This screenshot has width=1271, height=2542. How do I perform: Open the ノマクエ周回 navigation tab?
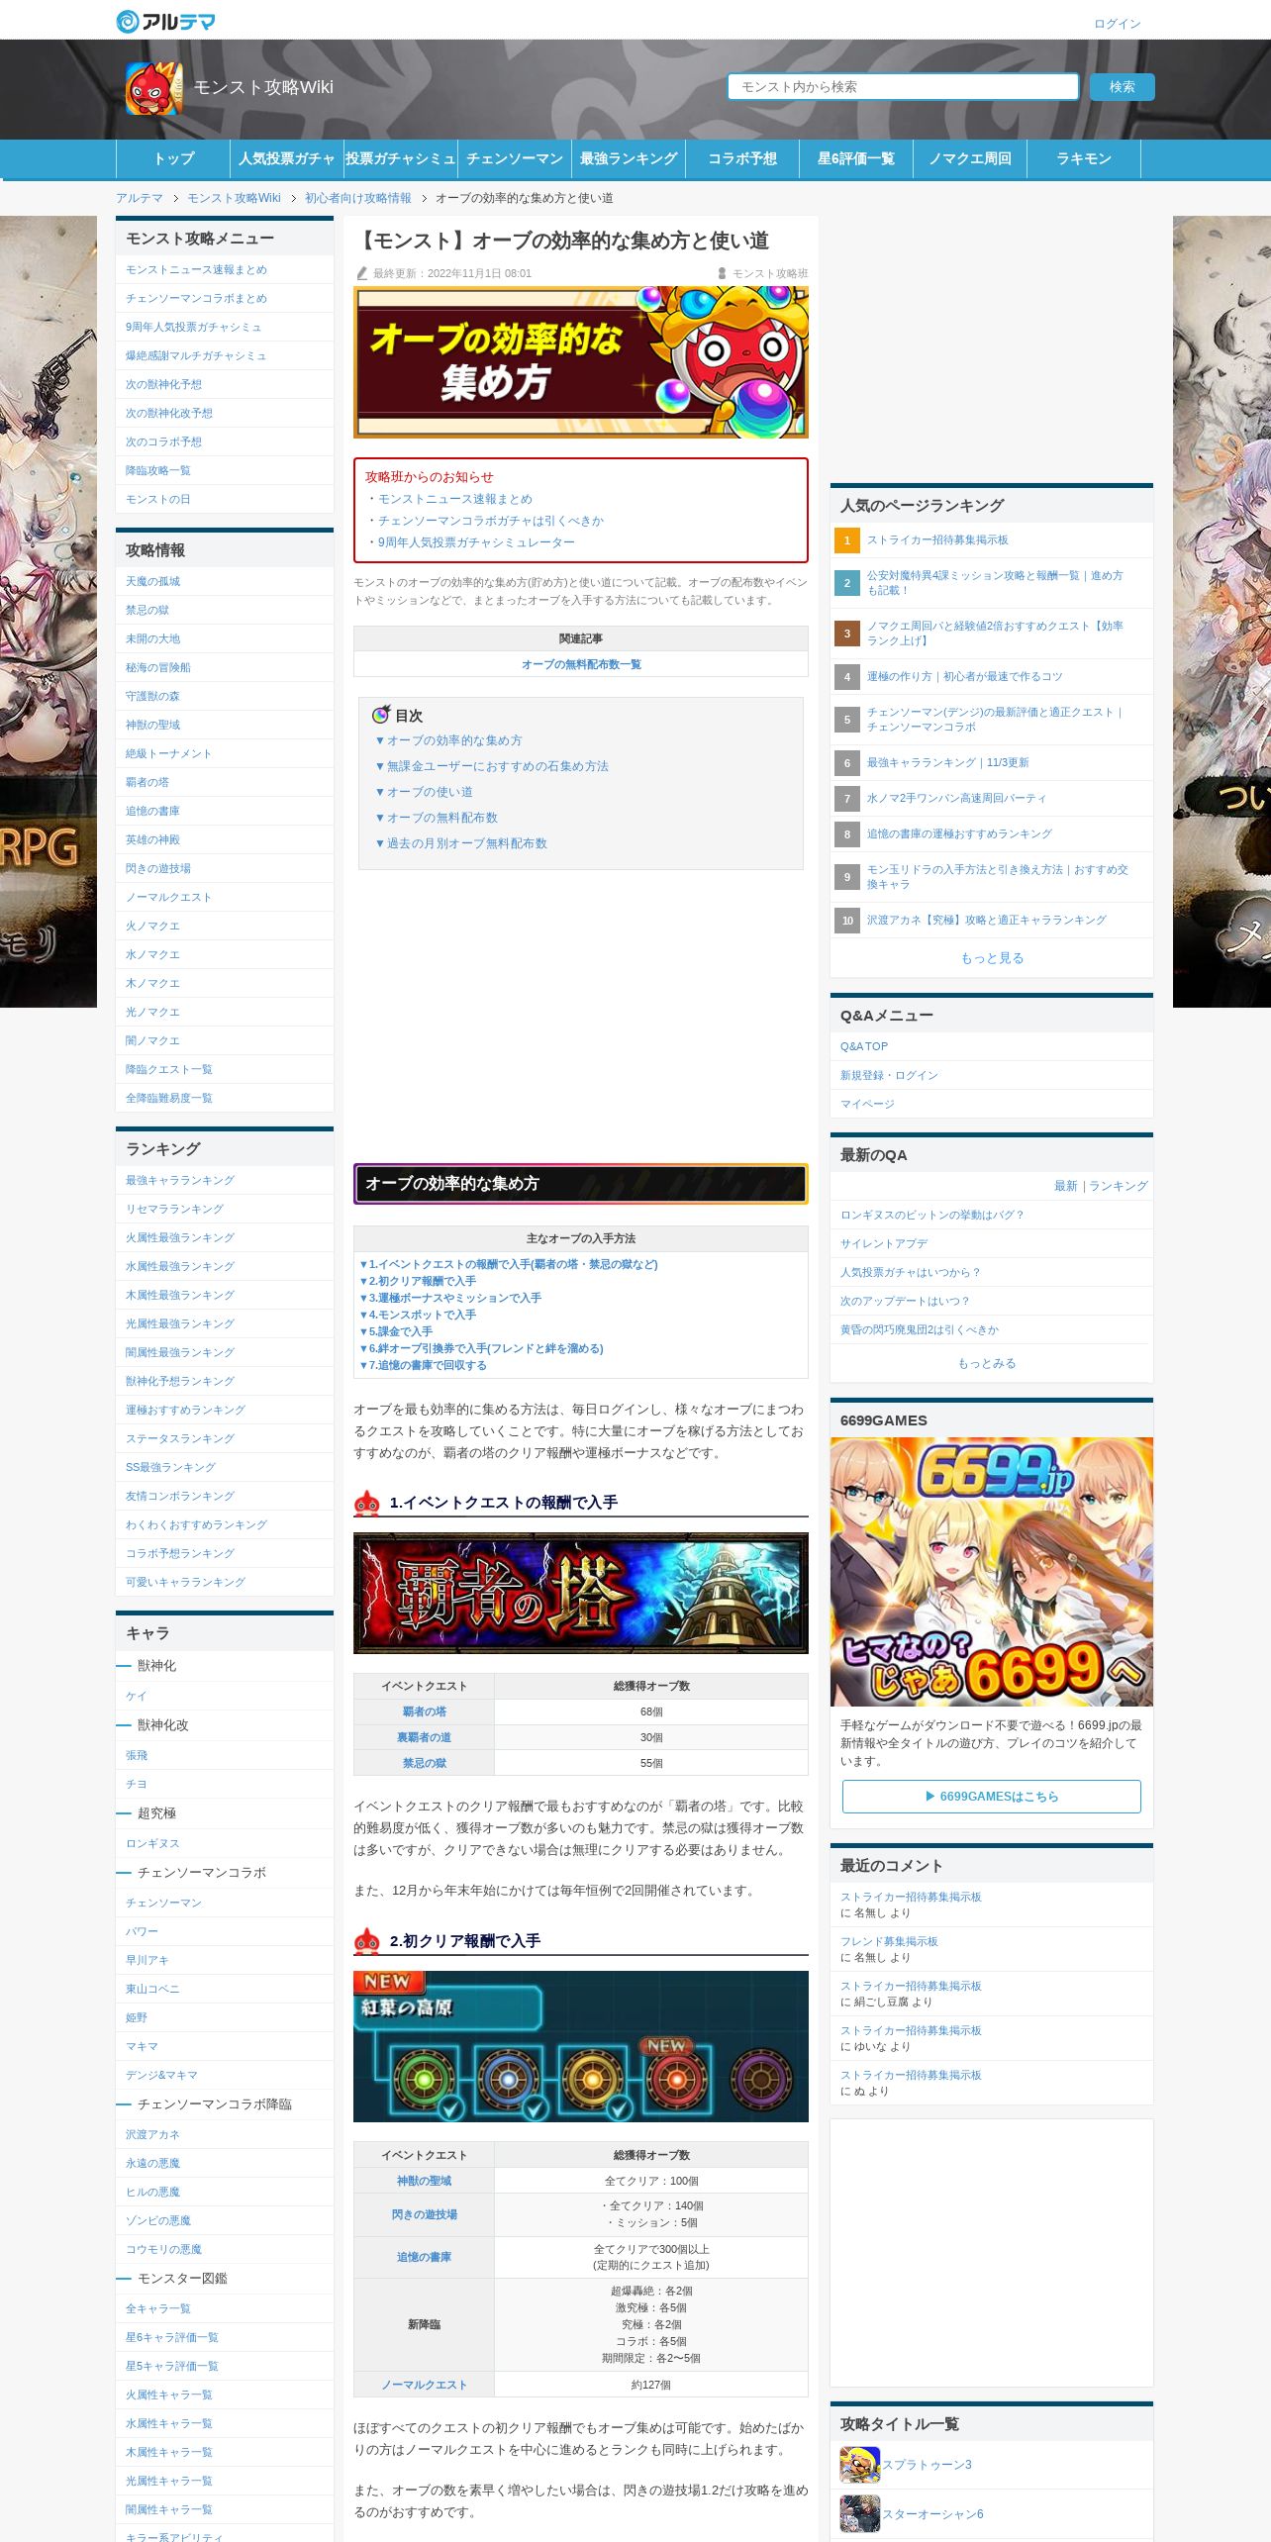[970, 158]
